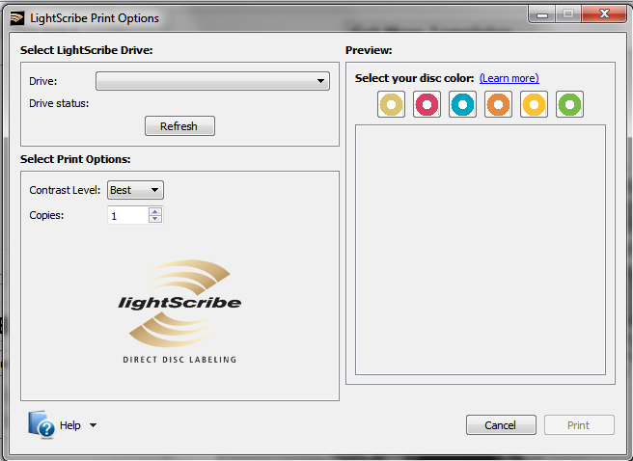
Task: Open the Drive dropdown
Action: click(212, 81)
